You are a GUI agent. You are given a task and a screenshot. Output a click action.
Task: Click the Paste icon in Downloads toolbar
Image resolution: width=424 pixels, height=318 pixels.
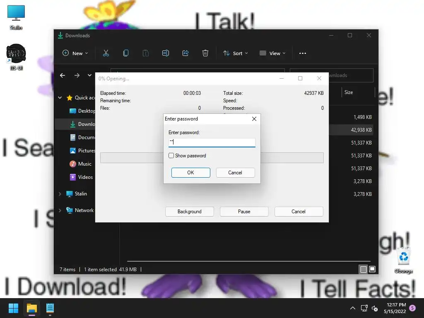pos(145,53)
